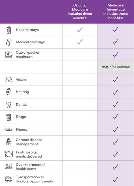Click the tooth Dental icon
134x186 pixels.
click(9, 105)
